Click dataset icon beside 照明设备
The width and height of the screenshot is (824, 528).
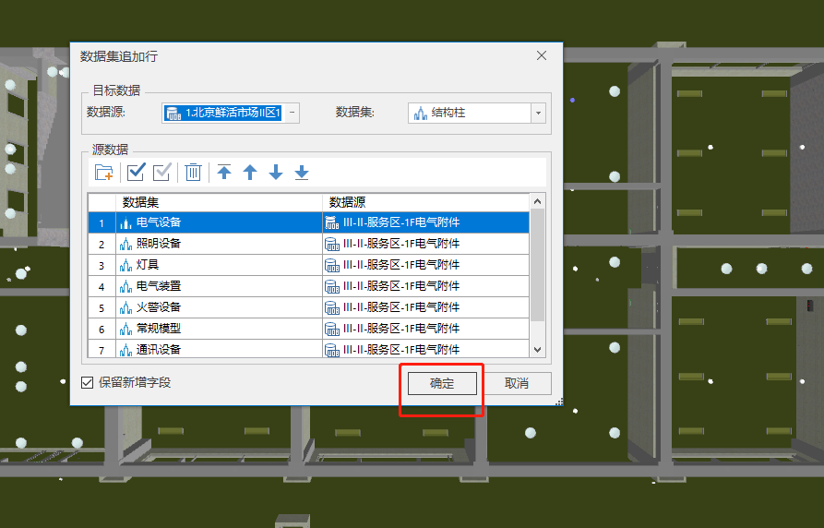pyautogui.click(x=125, y=244)
